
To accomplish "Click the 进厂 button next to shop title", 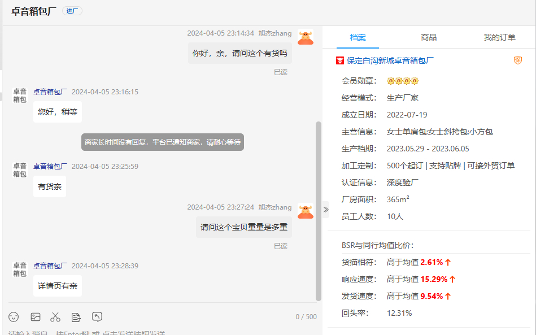I will (72, 11).
